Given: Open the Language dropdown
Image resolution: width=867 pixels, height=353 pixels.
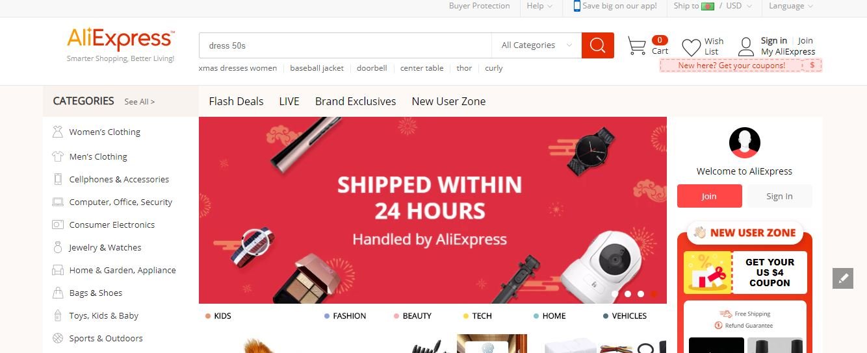Looking at the screenshot, I should click(x=791, y=6).
